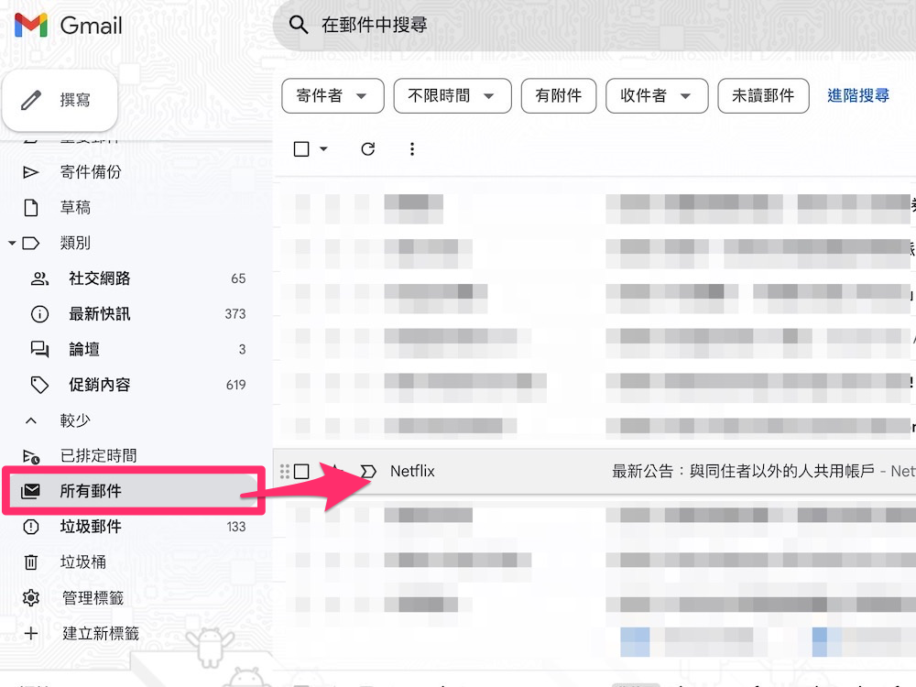The height and width of the screenshot is (687, 916).
Task: Click the plus icon for new label
Action: pos(31,633)
